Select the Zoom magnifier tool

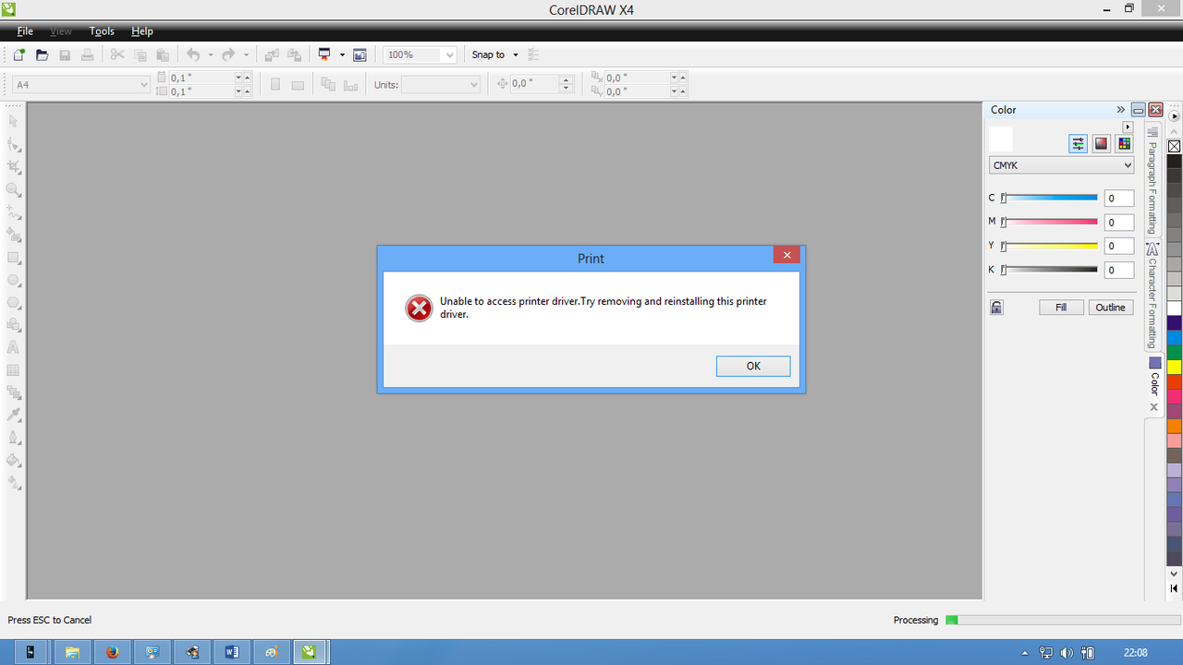pyautogui.click(x=14, y=189)
